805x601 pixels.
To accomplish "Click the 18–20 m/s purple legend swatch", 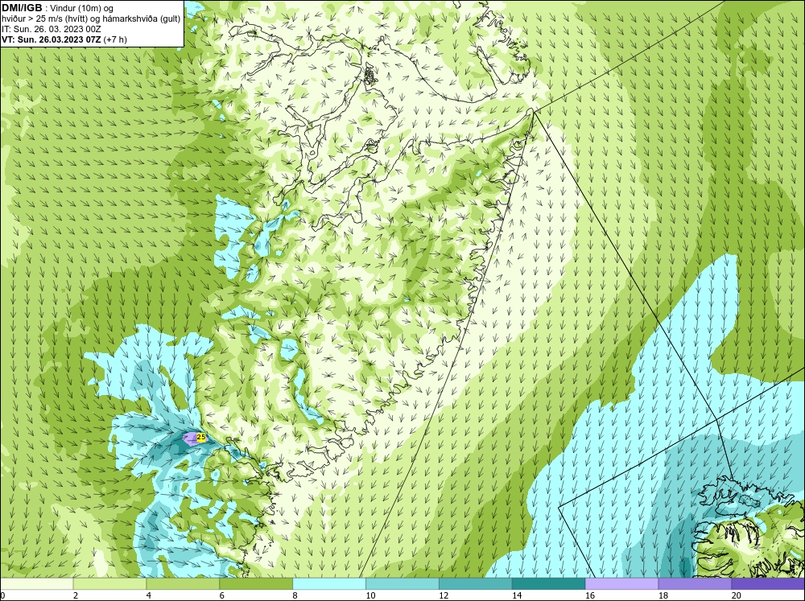I will click(696, 584).
